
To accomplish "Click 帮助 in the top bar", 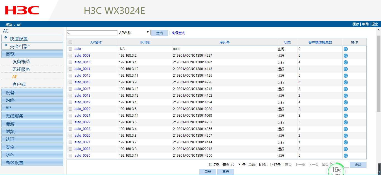I will 365,24.
